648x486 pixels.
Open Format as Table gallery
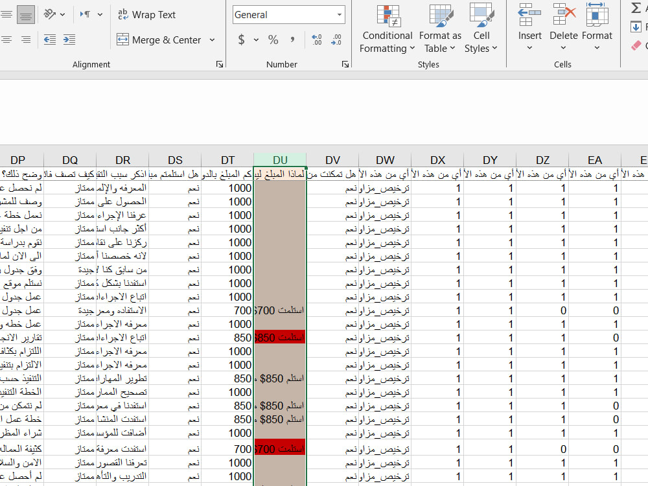click(x=440, y=29)
